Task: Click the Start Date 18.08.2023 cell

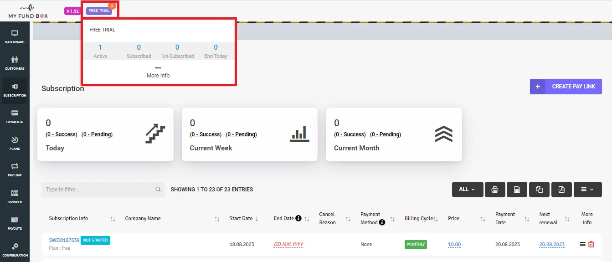Action: click(242, 245)
